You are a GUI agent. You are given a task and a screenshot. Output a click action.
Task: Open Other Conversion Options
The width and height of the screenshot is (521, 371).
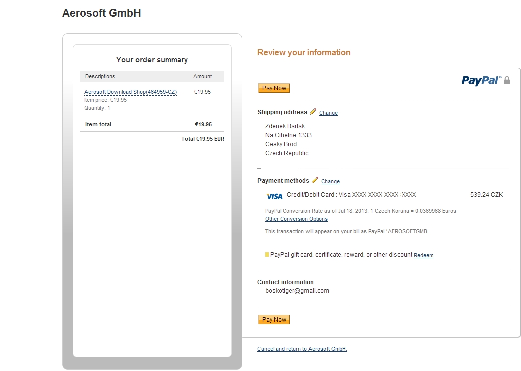(296, 219)
